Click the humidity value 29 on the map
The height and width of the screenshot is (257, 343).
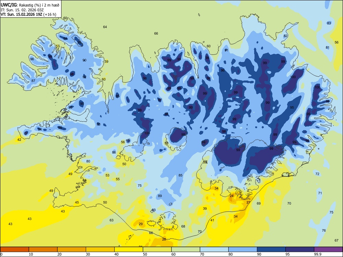click(141, 224)
